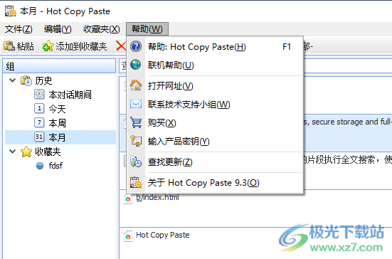The width and height of the screenshot is (392, 259).
Task: Choose 打开网址(V) menu entry
Action: [x=215, y=86]
